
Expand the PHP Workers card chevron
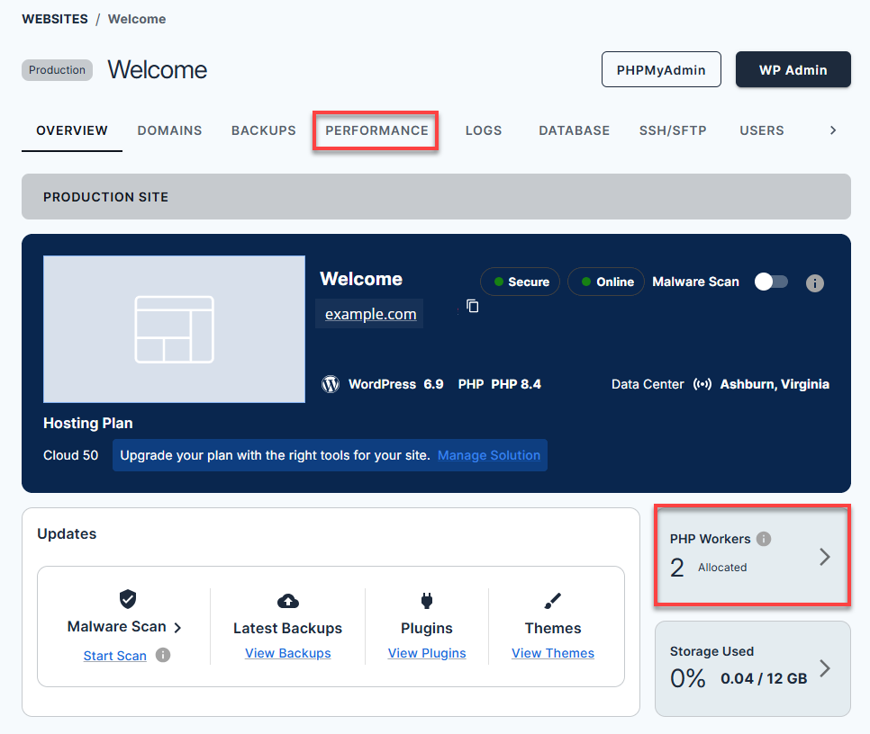(824, 557)
